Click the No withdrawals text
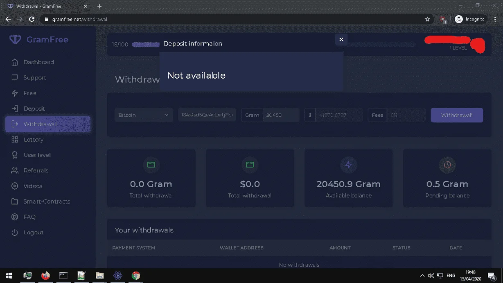 point(299,265)
